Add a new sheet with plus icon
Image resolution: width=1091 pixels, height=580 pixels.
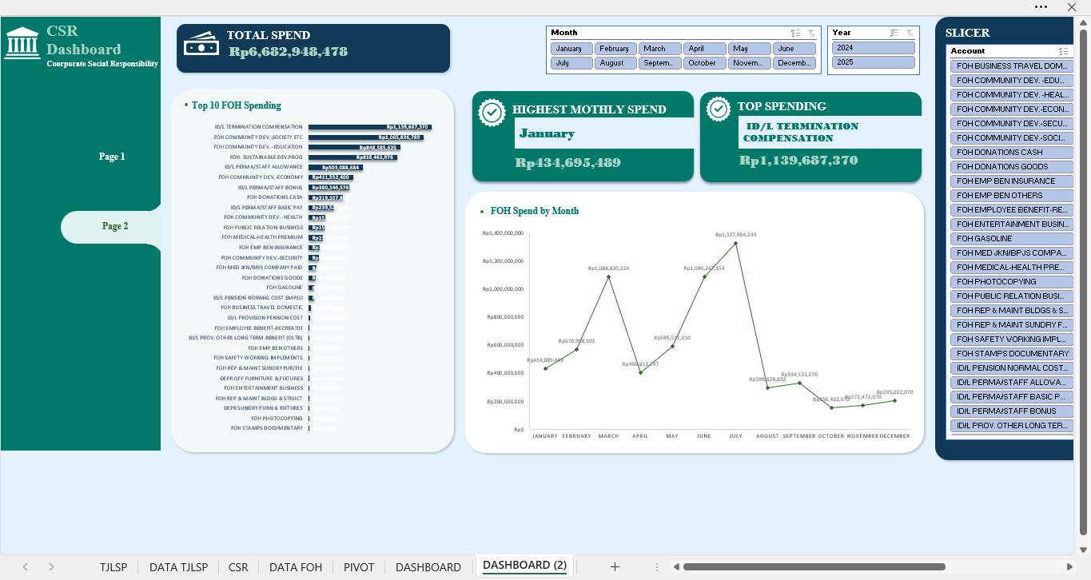[615, 566]
